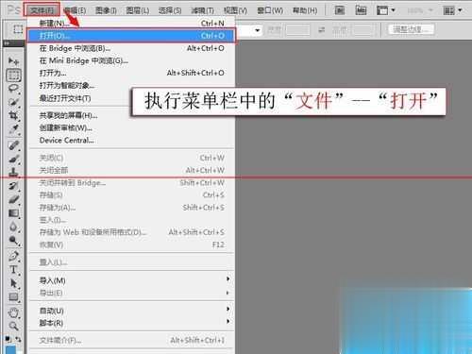Select the Gradient tool
472x354 pixels.
(x=13, y=213)
